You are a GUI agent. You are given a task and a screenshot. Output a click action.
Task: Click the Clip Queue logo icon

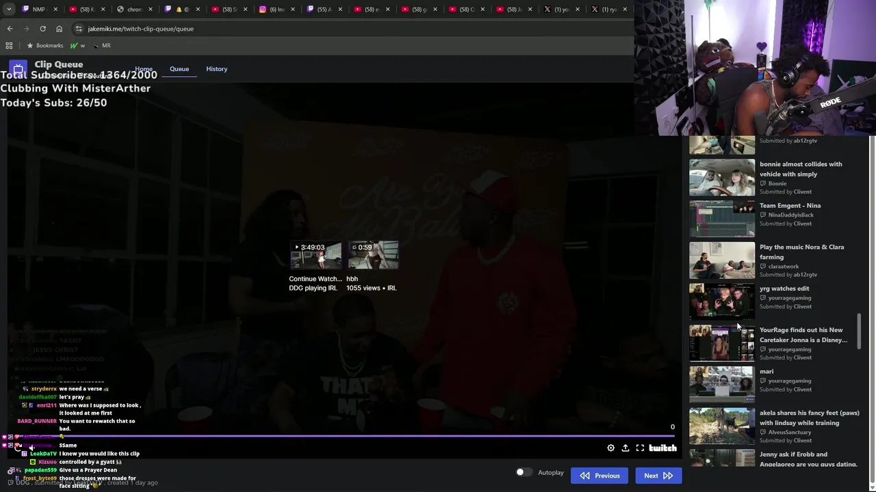click(18, 69)
